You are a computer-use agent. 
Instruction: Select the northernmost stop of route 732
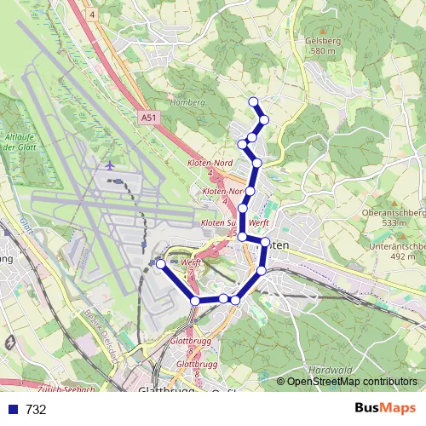pyautogui.click(x=253, y=101)
